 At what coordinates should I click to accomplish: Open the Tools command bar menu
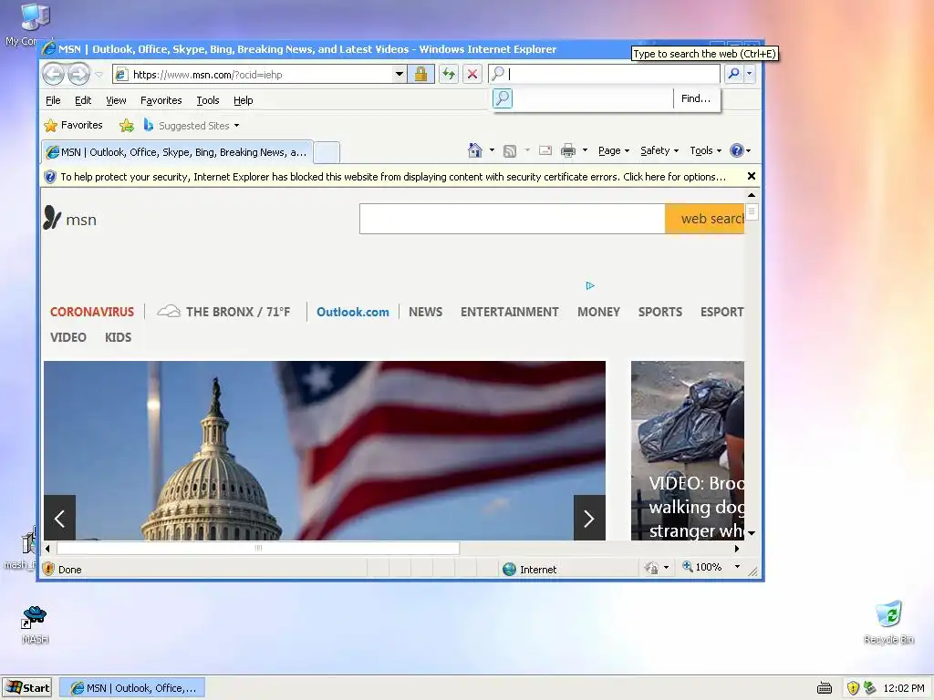coord(705,150)
